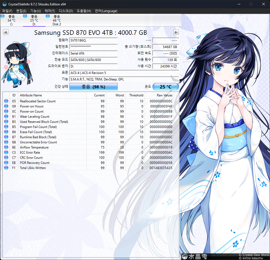Click the Threshold column header
Viewport: 270px width, 260px height.
click(x=135, y=95)
